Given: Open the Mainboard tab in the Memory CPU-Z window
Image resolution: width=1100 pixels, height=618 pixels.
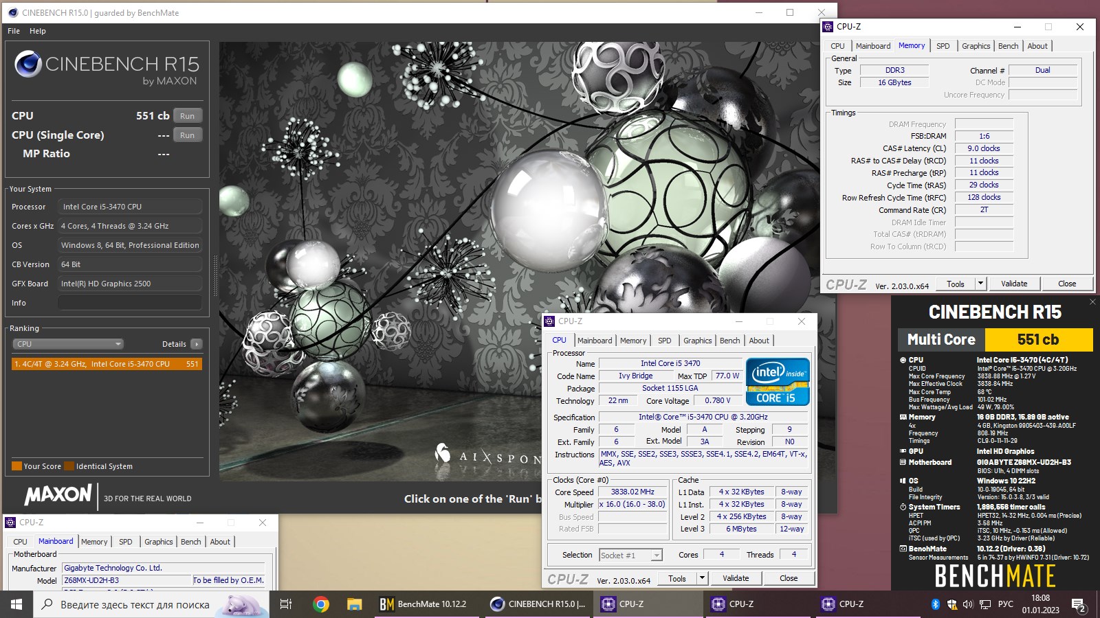Looking at the screenshot, I should [x=873, y=46].
